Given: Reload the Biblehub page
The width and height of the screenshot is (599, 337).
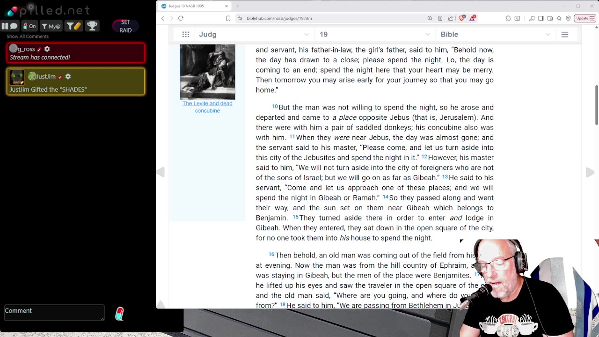Looking at the screenshot, I should 181,18.
